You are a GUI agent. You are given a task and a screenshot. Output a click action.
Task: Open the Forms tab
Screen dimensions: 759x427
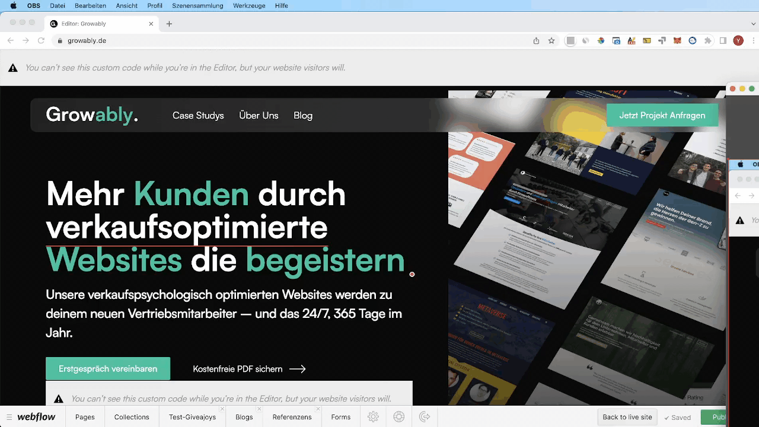(340, 417)
